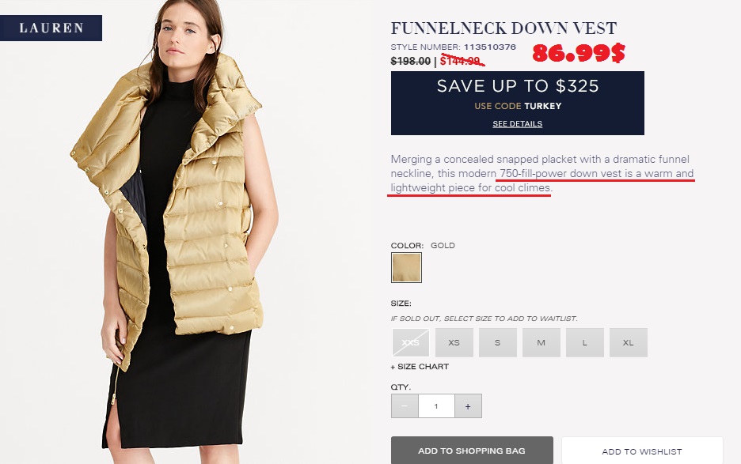Click Add to Wishlist button
This screenshot has width=741, height=464.
[x=642, y=451]
